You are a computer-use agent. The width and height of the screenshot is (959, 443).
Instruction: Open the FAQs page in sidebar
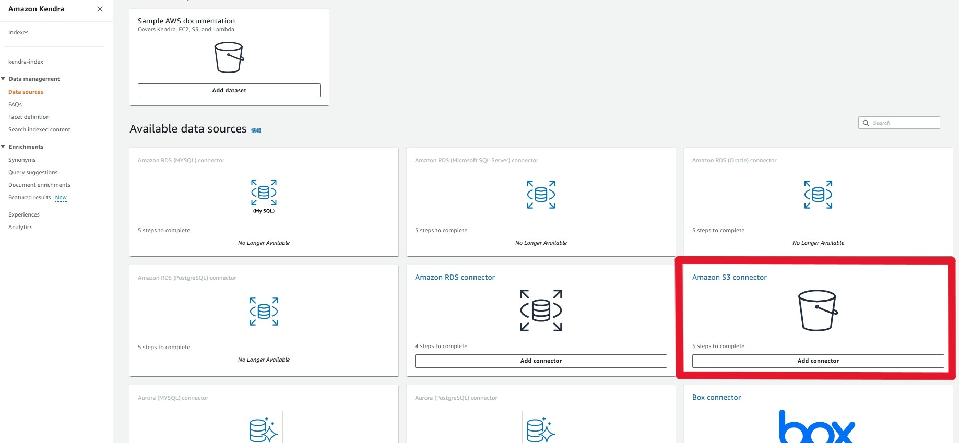point(15,104)
